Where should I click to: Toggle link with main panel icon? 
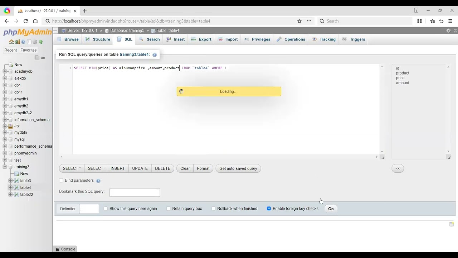[x=43, y=58]
